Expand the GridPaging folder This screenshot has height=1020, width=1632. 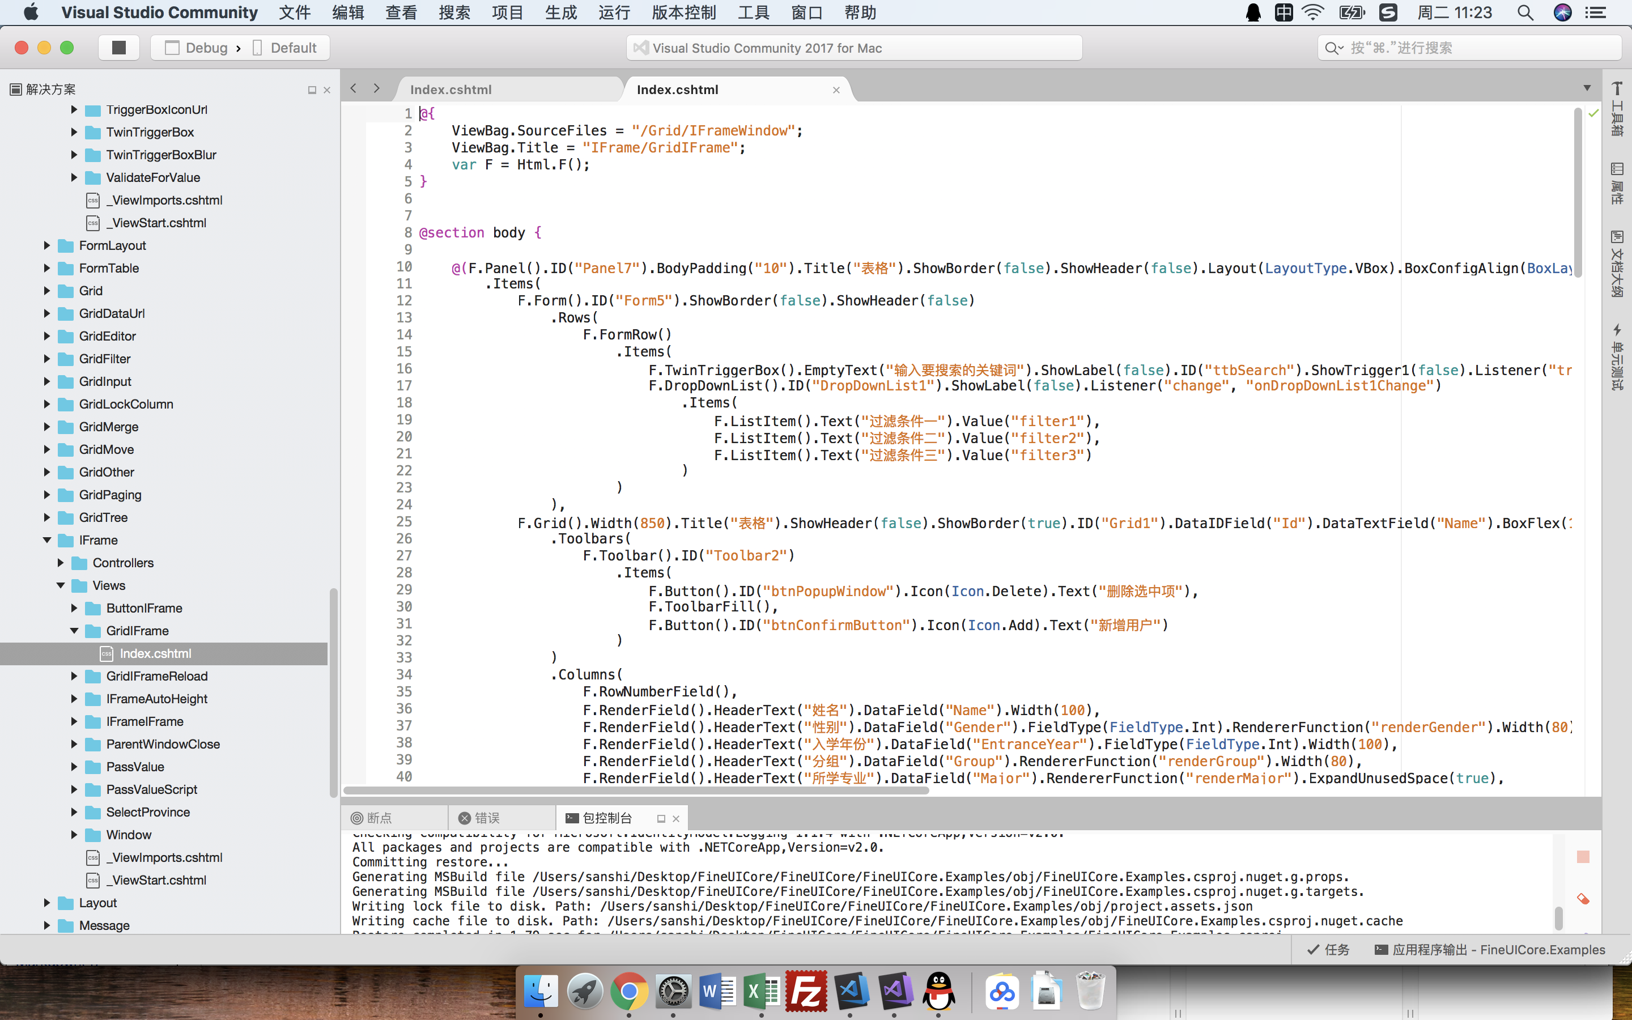click(47, 495)
